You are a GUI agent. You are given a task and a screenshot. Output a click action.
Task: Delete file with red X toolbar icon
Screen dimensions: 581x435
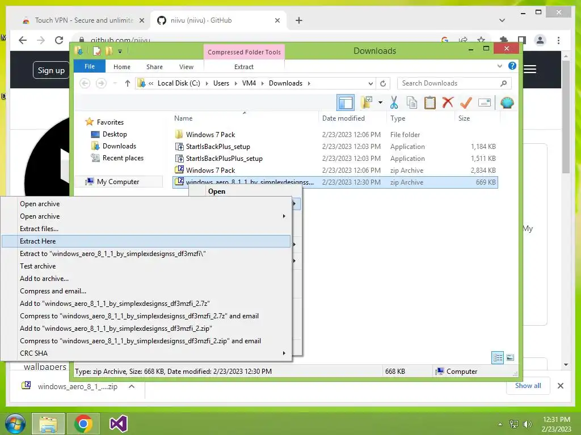click(x=448, y=103)
